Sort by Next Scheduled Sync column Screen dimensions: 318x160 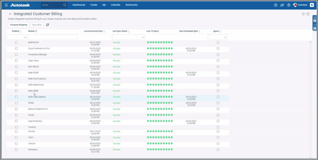199,31
